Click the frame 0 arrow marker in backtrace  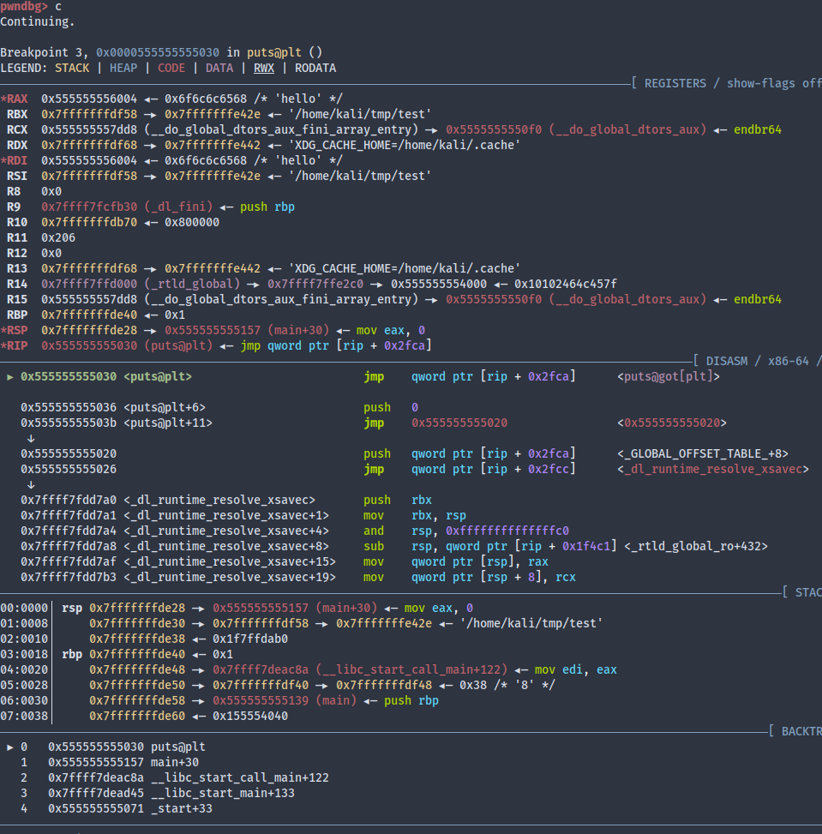point(10,747)
